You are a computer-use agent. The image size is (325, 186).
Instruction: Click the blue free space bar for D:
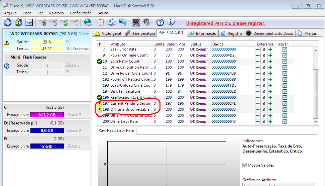47,131
